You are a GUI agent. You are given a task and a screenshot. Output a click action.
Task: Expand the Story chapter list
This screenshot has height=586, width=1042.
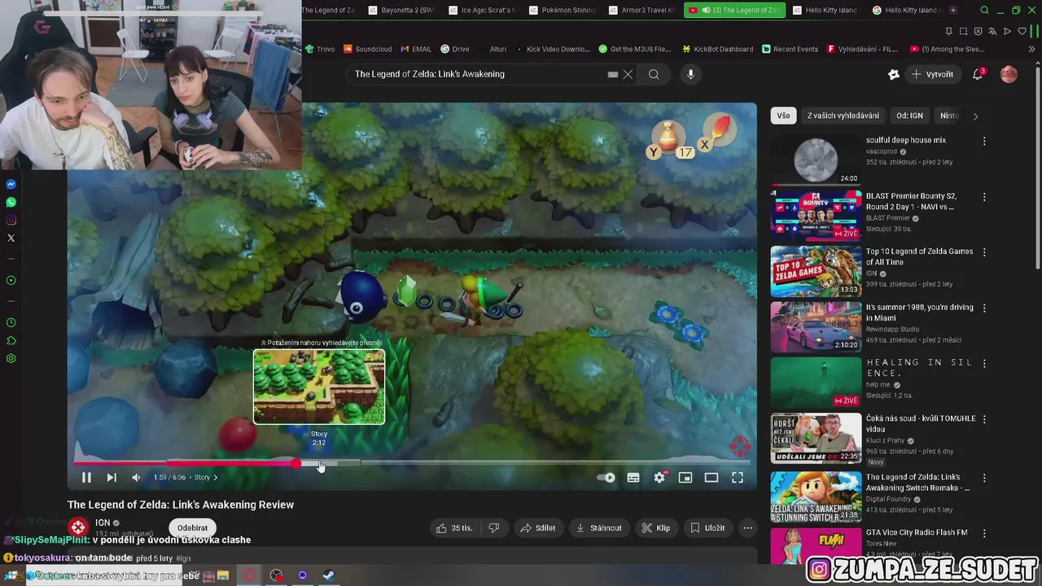[x=205, y=478]
